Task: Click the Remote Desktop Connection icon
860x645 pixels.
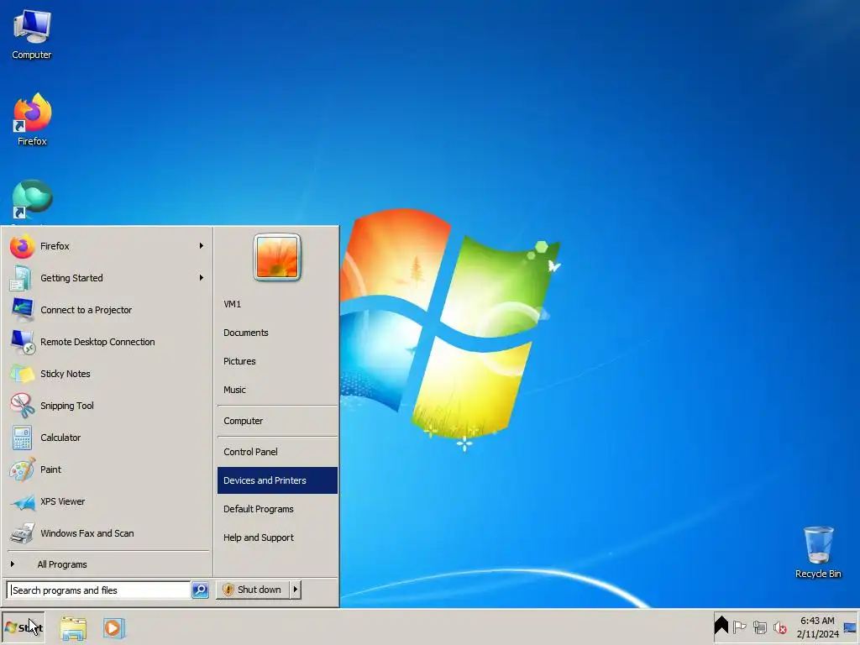Action: (x=23, y=342)
